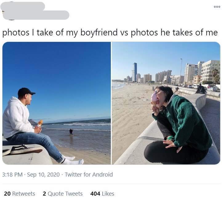This screenshot has height=199, width=222.
Task: Click the pink ice cream cone in right photo
Action: [x=154, y=100]
